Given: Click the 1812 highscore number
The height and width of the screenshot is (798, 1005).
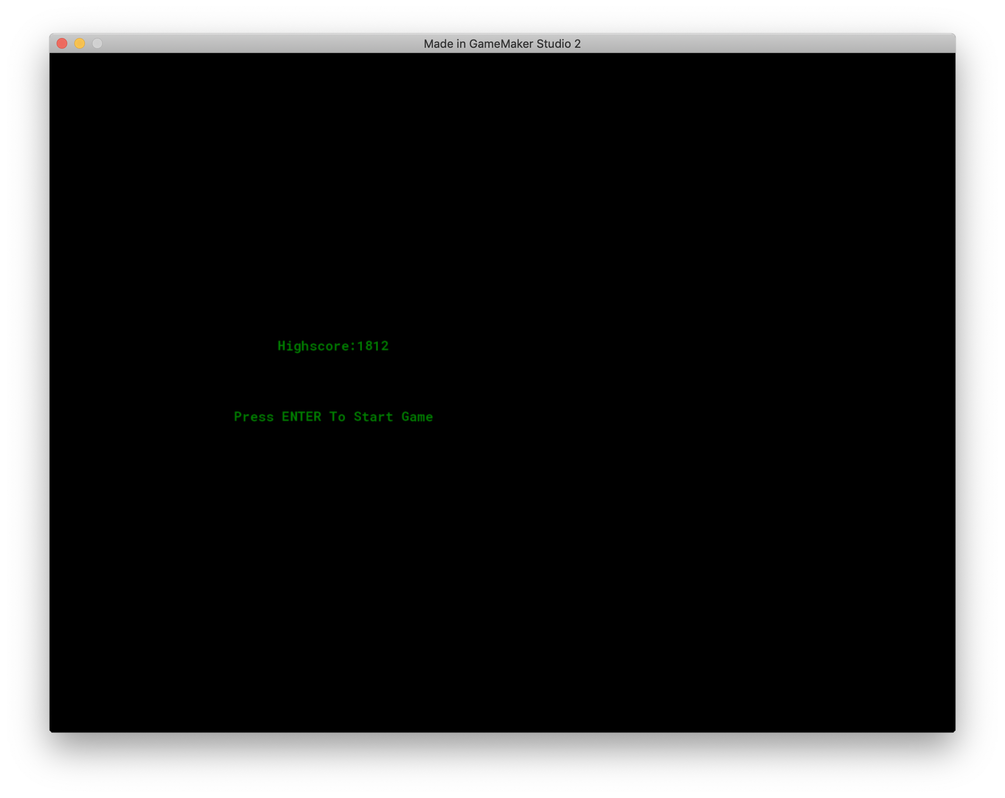Looking at the screenshot, I should tap(373, 346).
